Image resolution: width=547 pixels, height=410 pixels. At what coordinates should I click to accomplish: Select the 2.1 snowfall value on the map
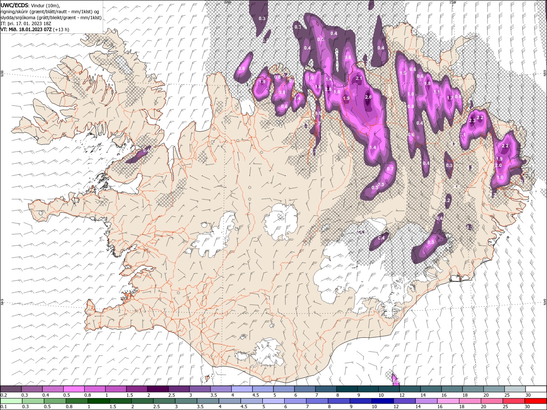359,79
